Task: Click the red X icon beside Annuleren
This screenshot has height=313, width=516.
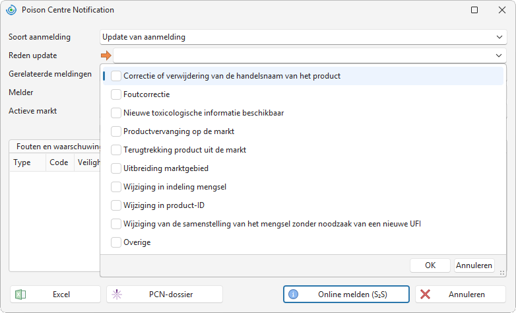Action: tap(425, 295)
